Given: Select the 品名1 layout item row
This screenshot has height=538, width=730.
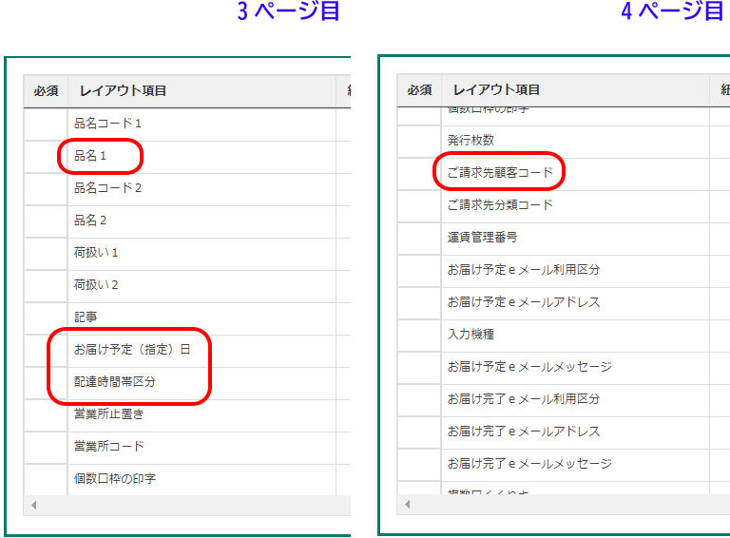Looking at the screenshot, I should [x=90, y=156].
